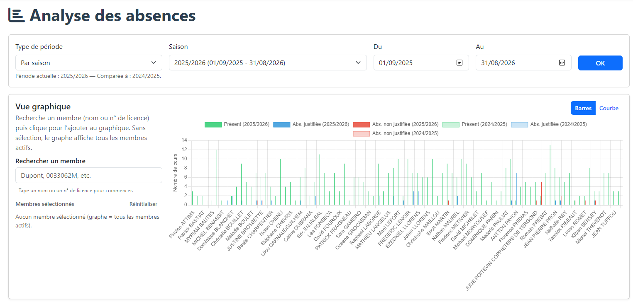This screenshot has width=633, height=302.
Task: Toggle Abs. justifiée (2024/2025) legend entry
Action: (x=549, y=124)
